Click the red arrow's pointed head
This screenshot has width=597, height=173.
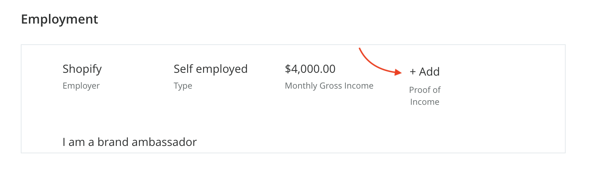(x=399, y=72)
